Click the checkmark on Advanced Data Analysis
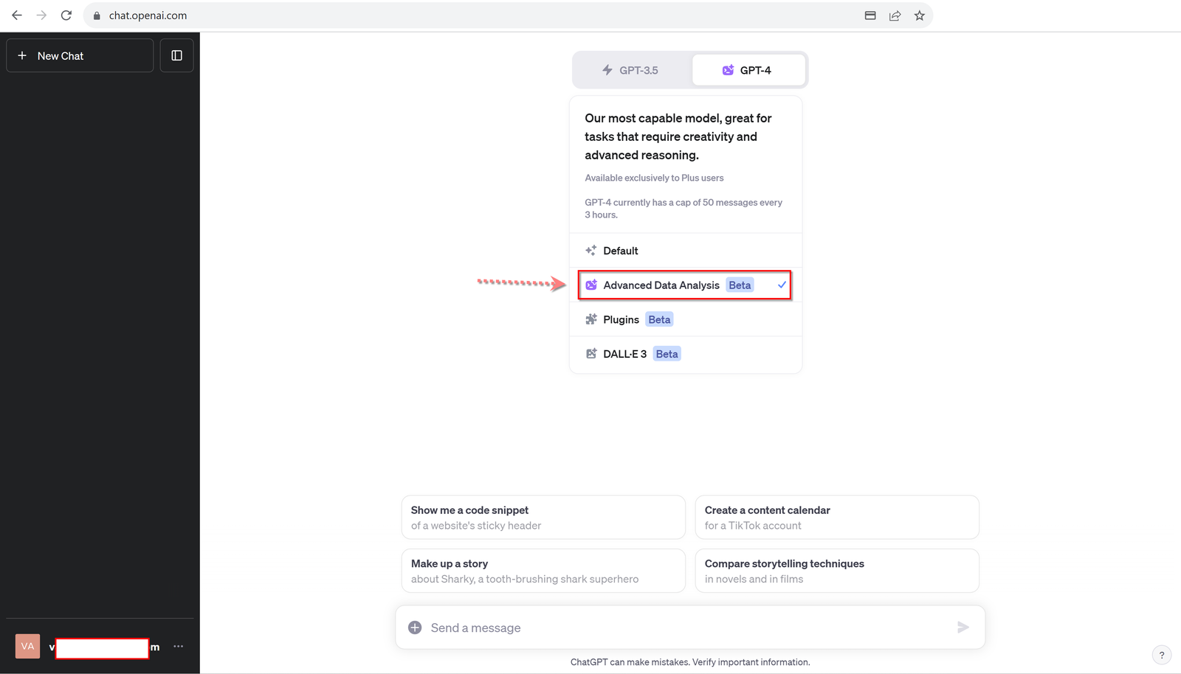 pos(782,285)
